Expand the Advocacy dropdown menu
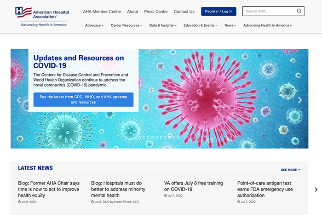This screenshot has width=322, height=215. click(94, 25)
